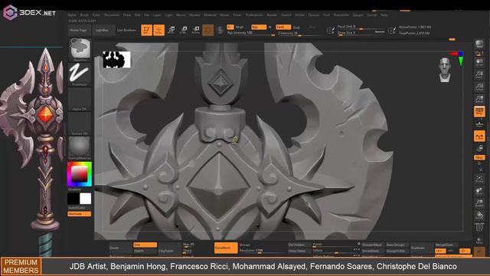Adjust the Draw Size slider
Screen dimensions: 490x276
pos(356,32)
